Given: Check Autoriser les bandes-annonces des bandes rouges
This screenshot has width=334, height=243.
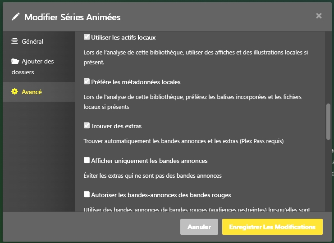Looking at the screenshot, I should pyautogui.click(x=87, y=194).
